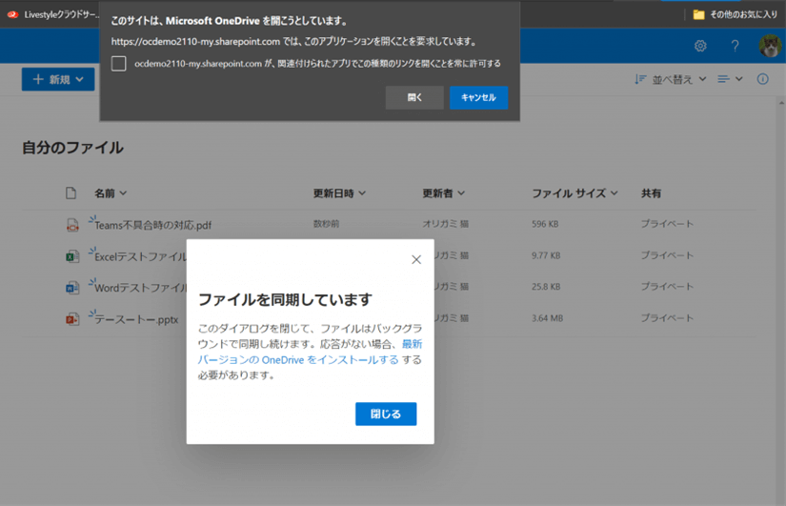The image size is (786, 506).
Task: Click the PowerPoint icon for テースートー.pptx
Action: 72,319
